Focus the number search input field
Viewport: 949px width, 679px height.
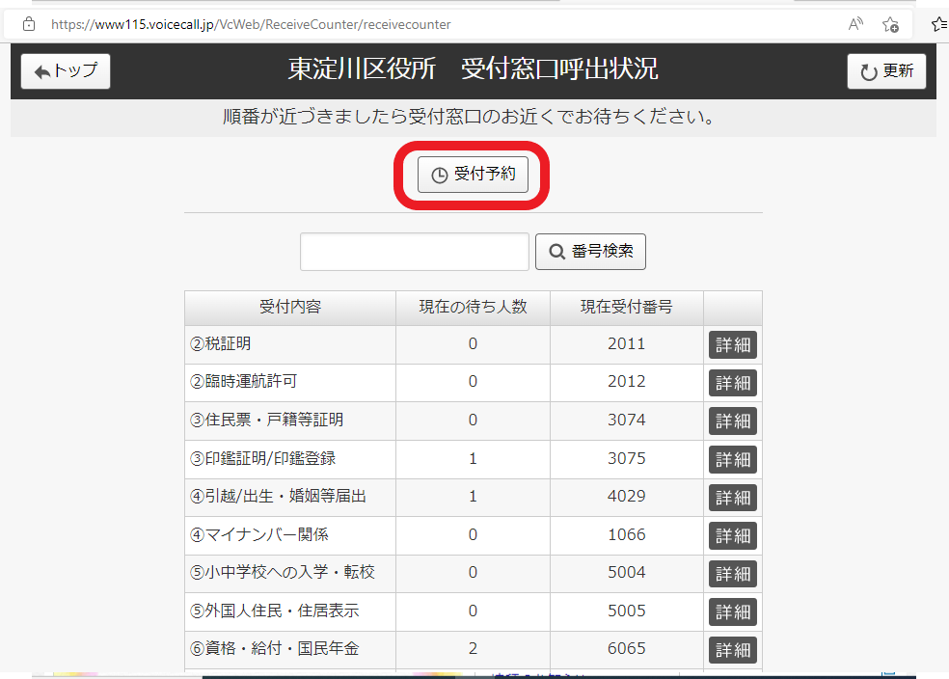[x=415, y=251]
